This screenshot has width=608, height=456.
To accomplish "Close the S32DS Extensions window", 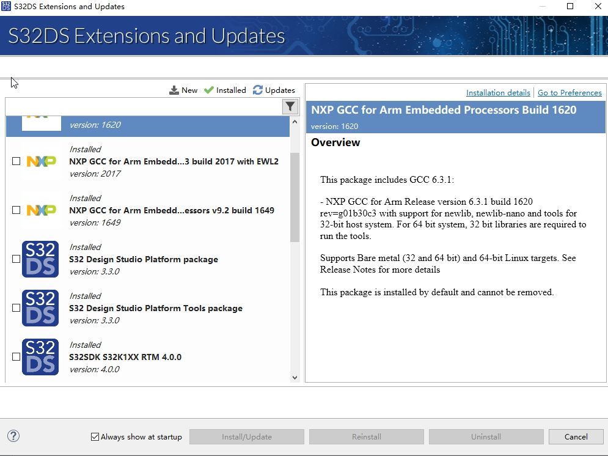I will point(598,6).
